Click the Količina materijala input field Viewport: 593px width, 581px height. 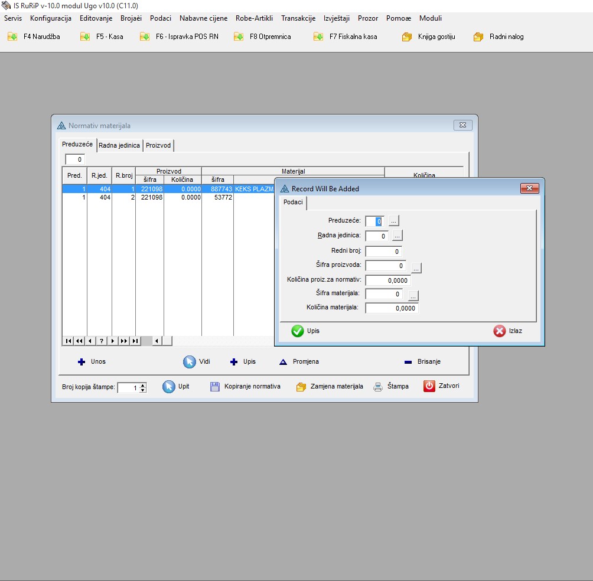coord(392,308)
